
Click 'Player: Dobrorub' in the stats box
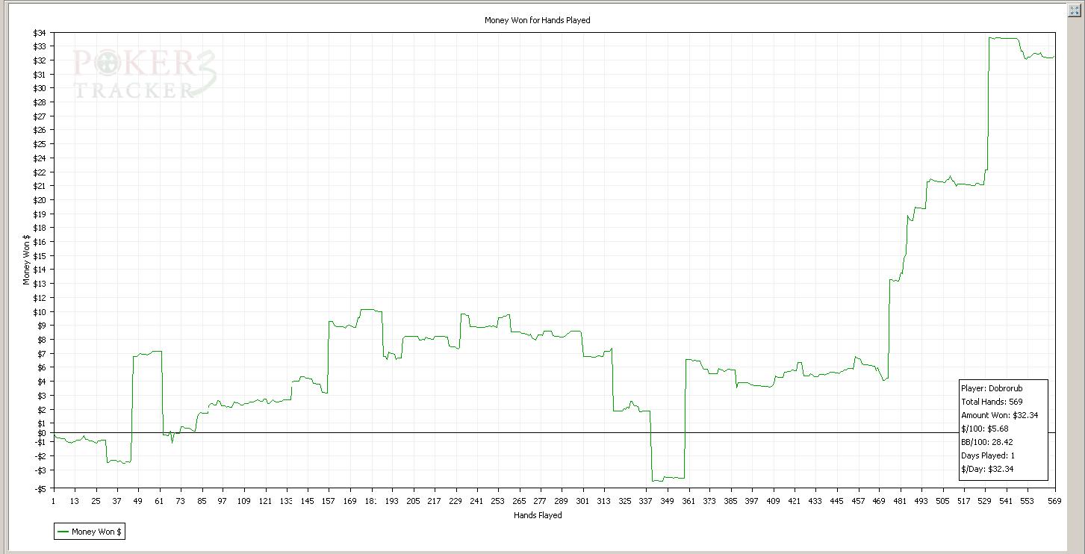click(x=986, y=388)
